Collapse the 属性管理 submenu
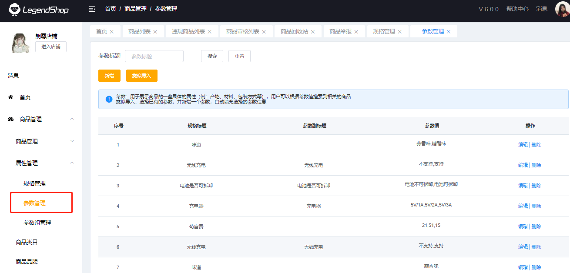 [72, 163]
